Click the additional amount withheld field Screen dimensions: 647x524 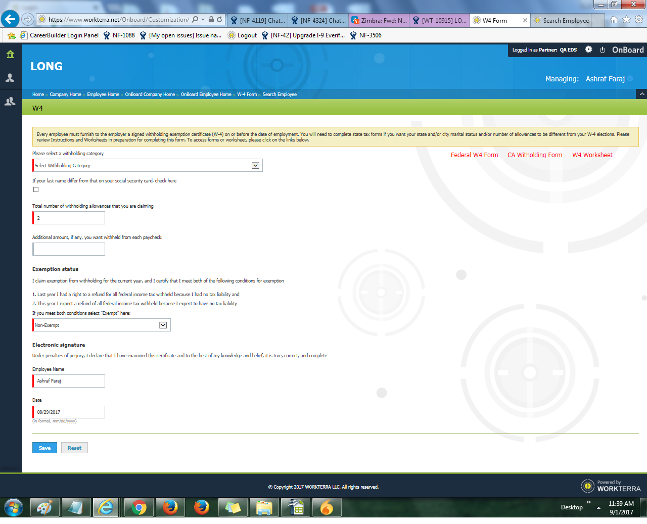coord(69,249)
